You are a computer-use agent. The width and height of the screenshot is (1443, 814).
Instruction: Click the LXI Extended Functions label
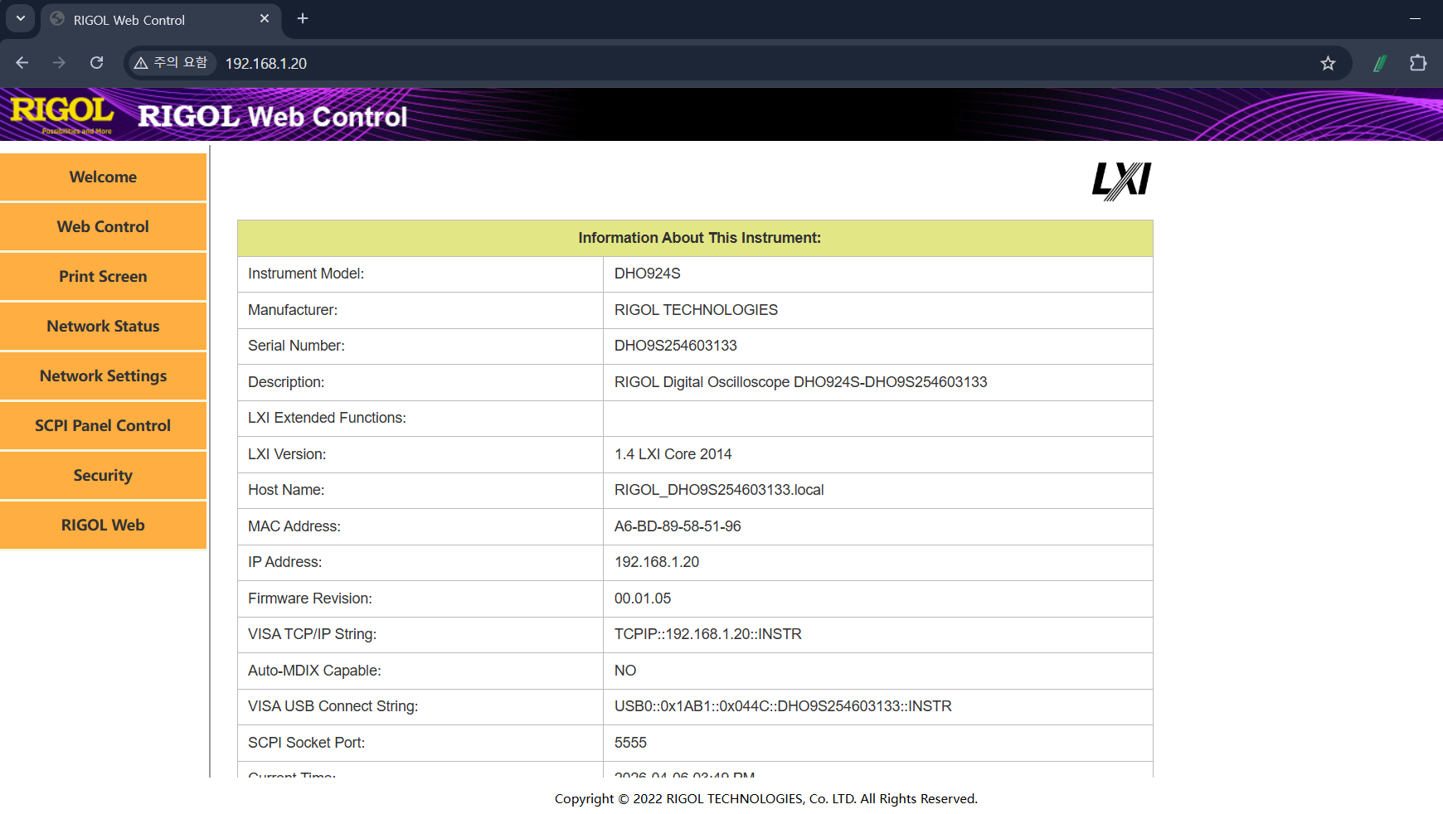327,418
